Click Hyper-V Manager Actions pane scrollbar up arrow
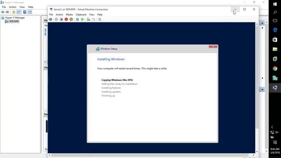281x158 pixels. pos(267,22)
